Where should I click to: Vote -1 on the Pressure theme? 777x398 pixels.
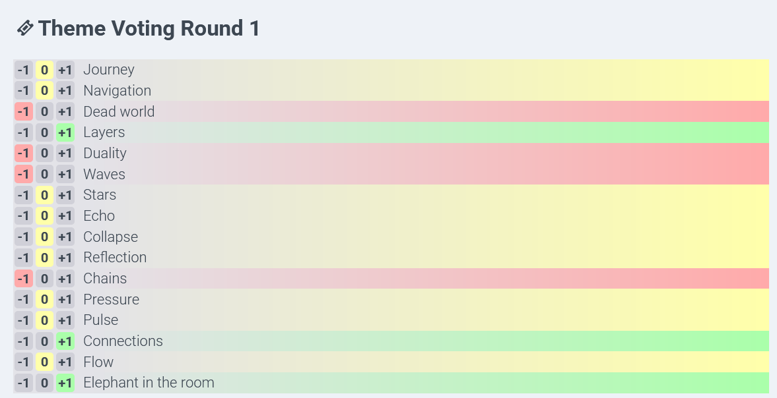point(23,300)
